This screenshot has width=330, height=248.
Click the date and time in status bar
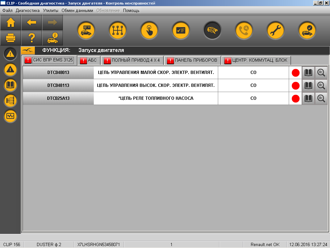point(308,245)
